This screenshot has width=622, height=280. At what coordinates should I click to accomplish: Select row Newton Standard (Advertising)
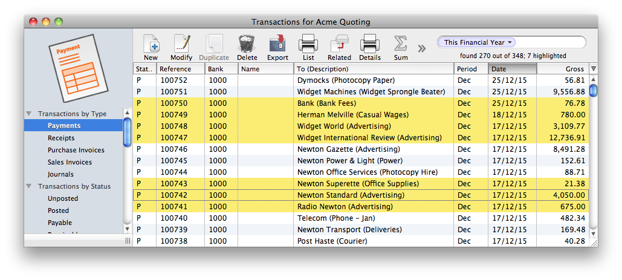(x=361, y=195)
